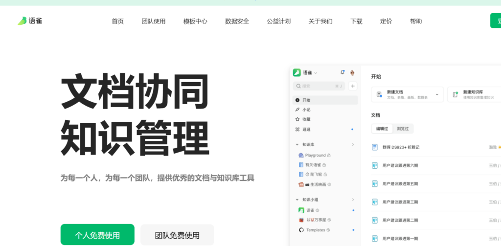Click the right chevron on the 知识库 row
The height and width of the screenshot is (246, 501).
click(x=353, y=145)
